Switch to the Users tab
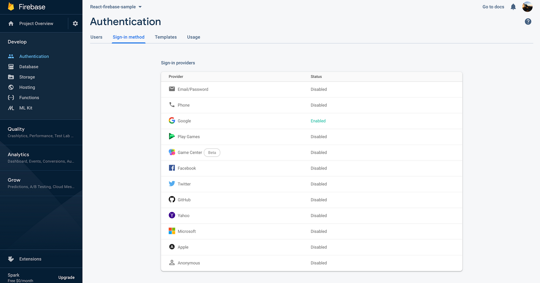 point(96,37)
